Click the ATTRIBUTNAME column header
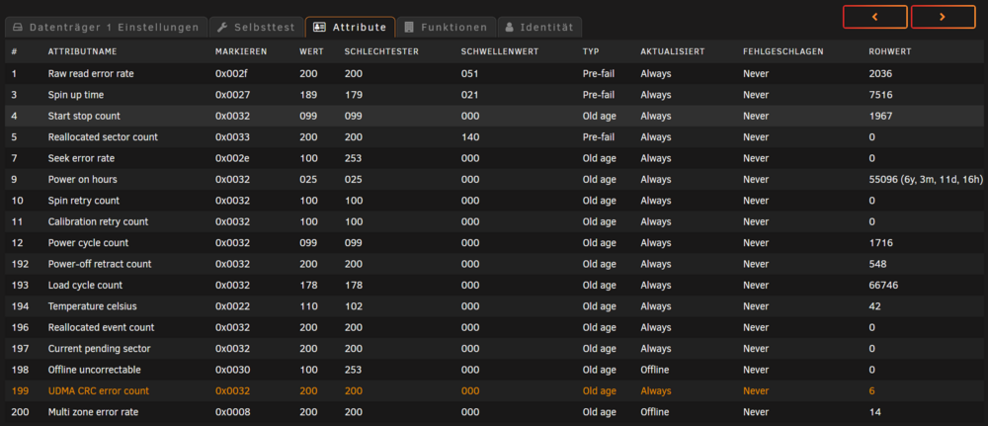988x426 pixels. coord(83,51)
